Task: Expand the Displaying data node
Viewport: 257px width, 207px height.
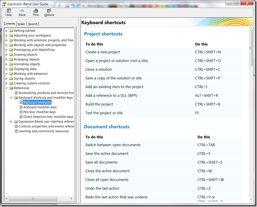Action: [x=6, y=69]
